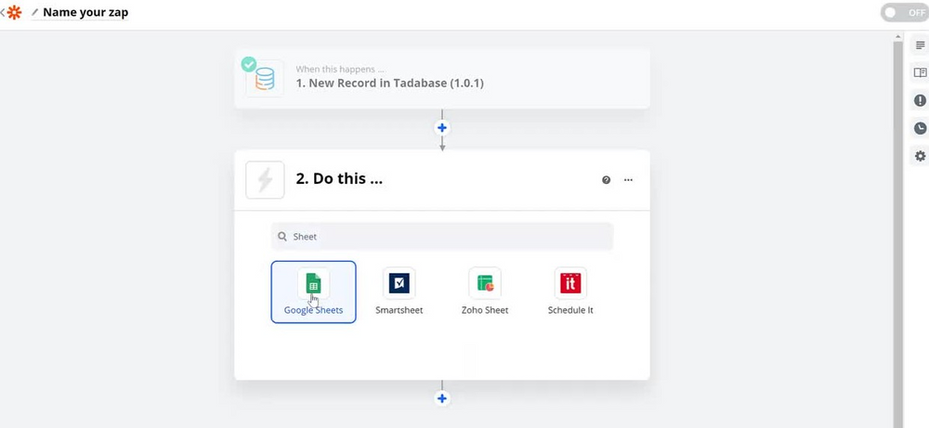This screenshot has width=929, height=428.
Task: Click the 'Schedule It' label
Action: [x=570, y=310]
